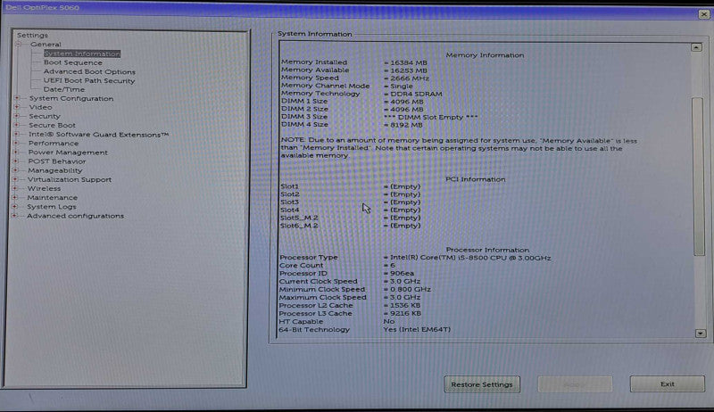
Task: Open Advanced Boot Options
Action: click(x=89, y=72)
